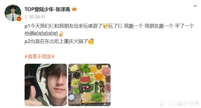Click the doge emoji in first line
Viewport: 201px width, 108px height.
coord(105,26)
